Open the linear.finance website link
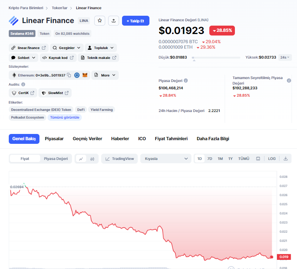The image size is (297, 269). 28,48
